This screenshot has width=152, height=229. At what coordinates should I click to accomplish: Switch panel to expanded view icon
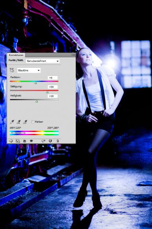pyautogui.click(x=18, y=141)
